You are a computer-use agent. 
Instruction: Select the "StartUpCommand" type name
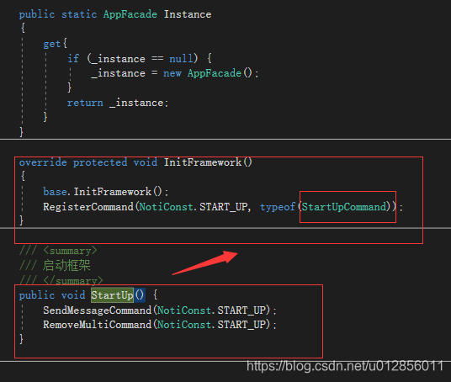tap(343, 206)
